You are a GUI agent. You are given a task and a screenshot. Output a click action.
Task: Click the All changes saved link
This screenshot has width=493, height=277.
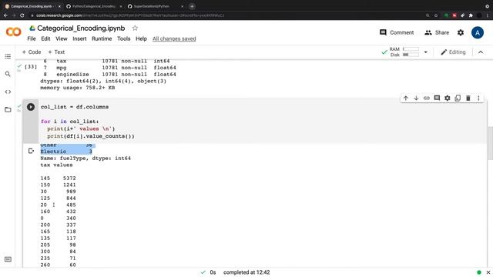174,38
